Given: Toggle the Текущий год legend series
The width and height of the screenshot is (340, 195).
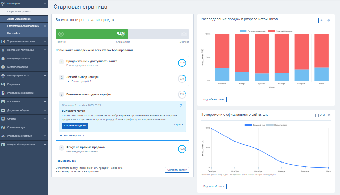Looking at the screenshot, I should 254,125.
